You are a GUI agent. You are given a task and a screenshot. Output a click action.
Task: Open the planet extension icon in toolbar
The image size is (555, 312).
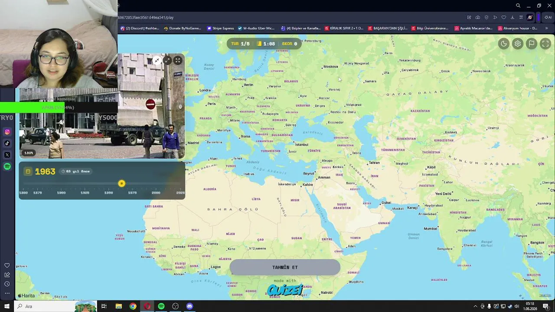coord(530,17)
